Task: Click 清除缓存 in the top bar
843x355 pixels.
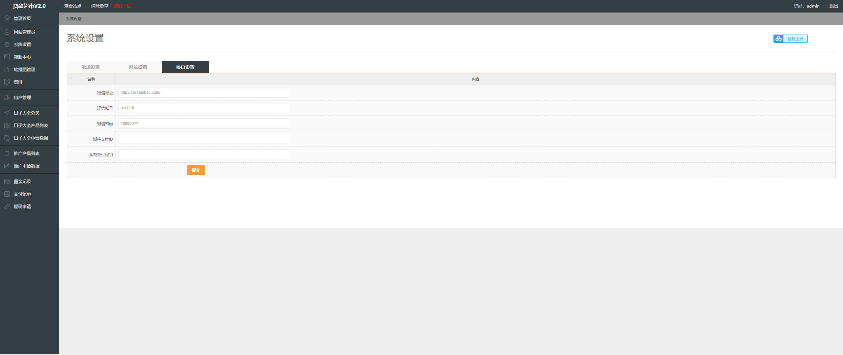Action: pyautogui.click(x=100, y=6)
